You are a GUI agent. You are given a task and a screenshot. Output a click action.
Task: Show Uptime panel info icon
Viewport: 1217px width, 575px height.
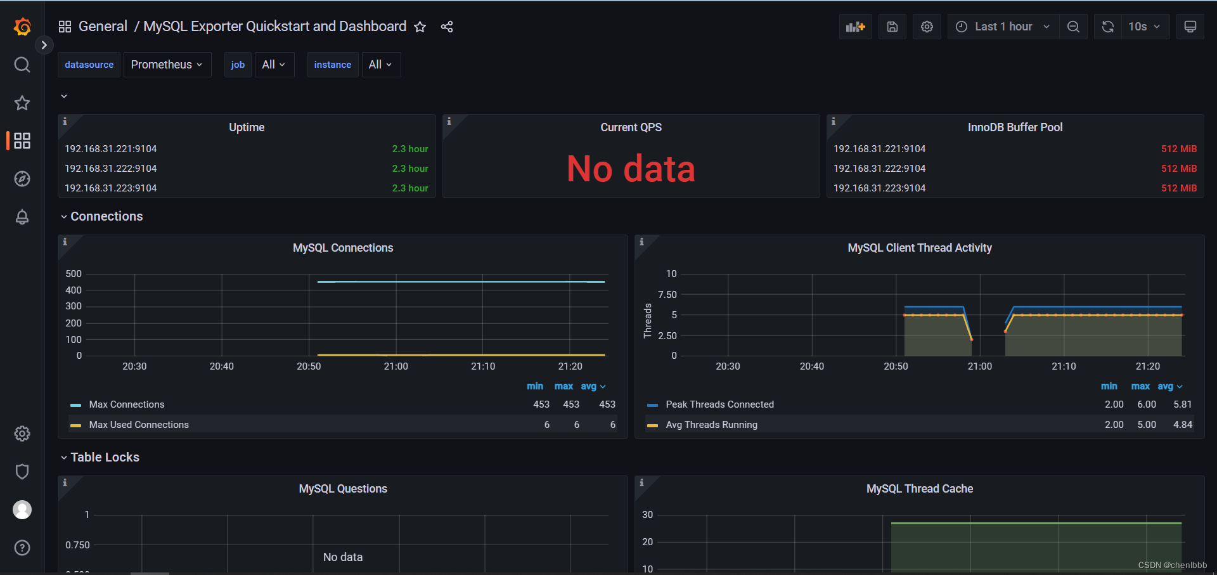[65, 121]
